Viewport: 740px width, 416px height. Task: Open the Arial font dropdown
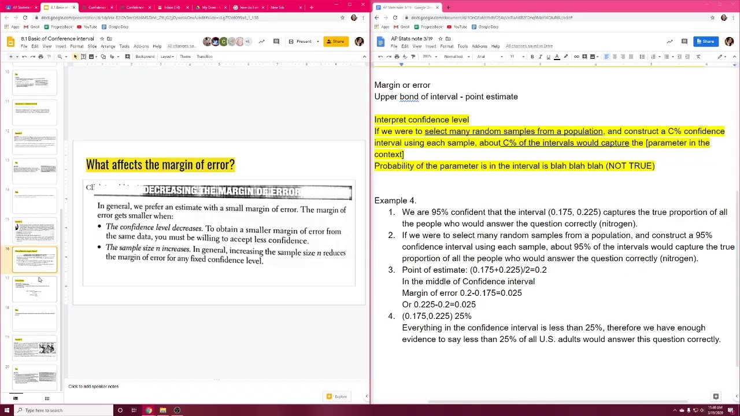(x=489, y=57)
